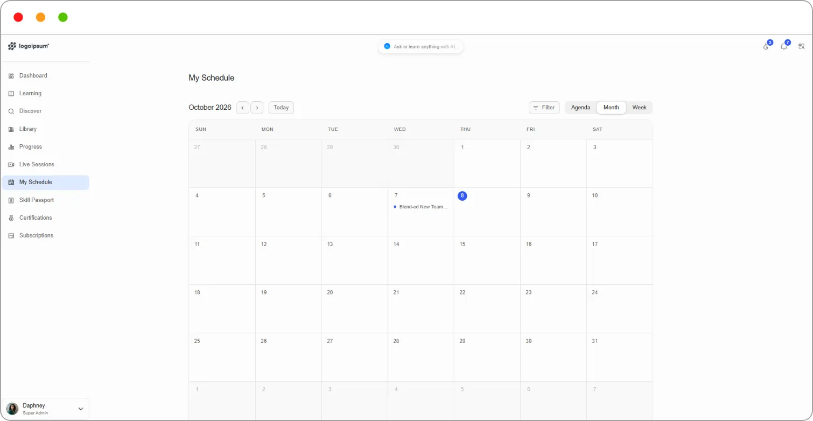Open the Filter button

(x=544, y=108)
